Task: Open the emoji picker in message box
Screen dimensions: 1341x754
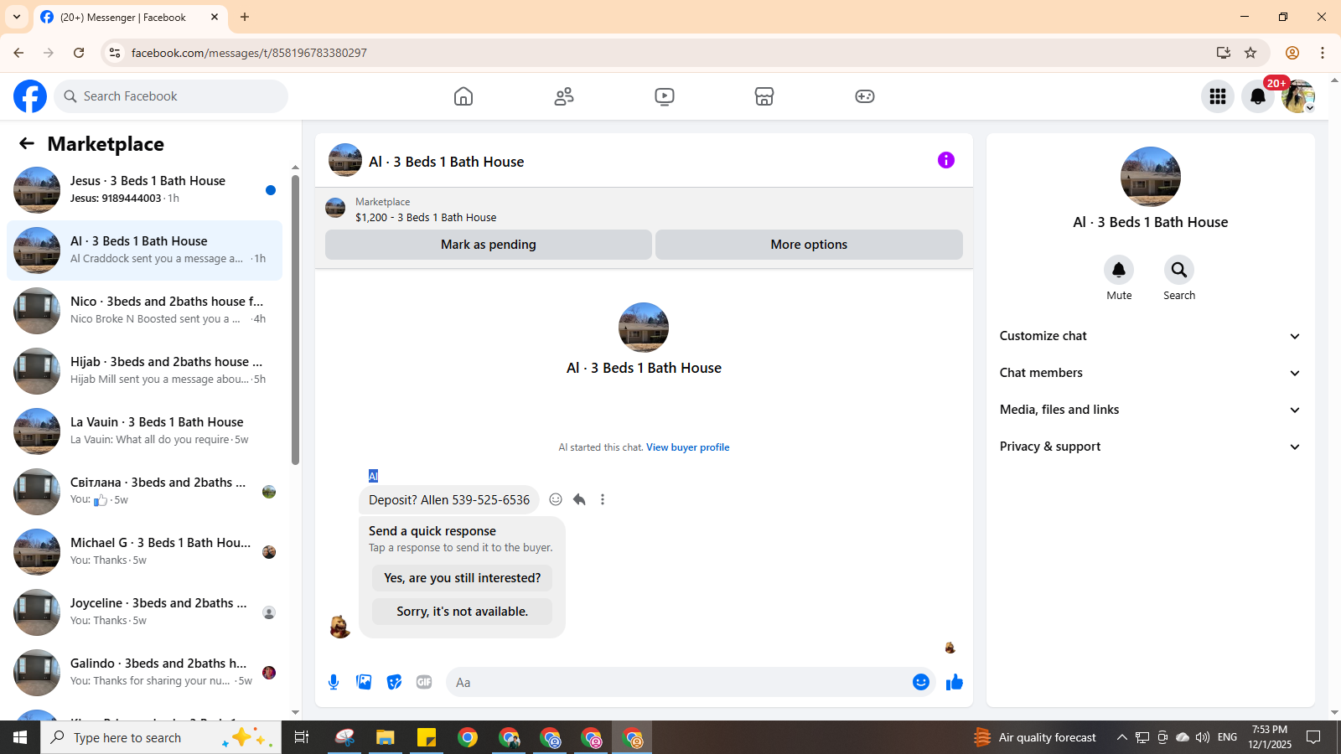Action: coord(921,682)
